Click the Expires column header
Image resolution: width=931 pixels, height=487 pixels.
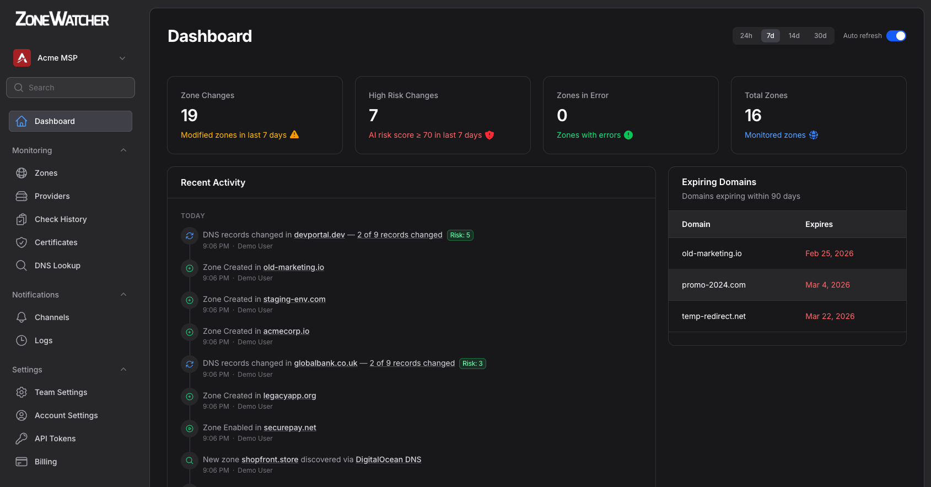coord(819,224)
